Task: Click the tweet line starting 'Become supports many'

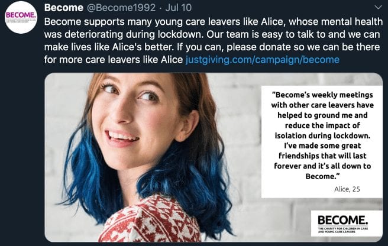Action: [214, 21]
